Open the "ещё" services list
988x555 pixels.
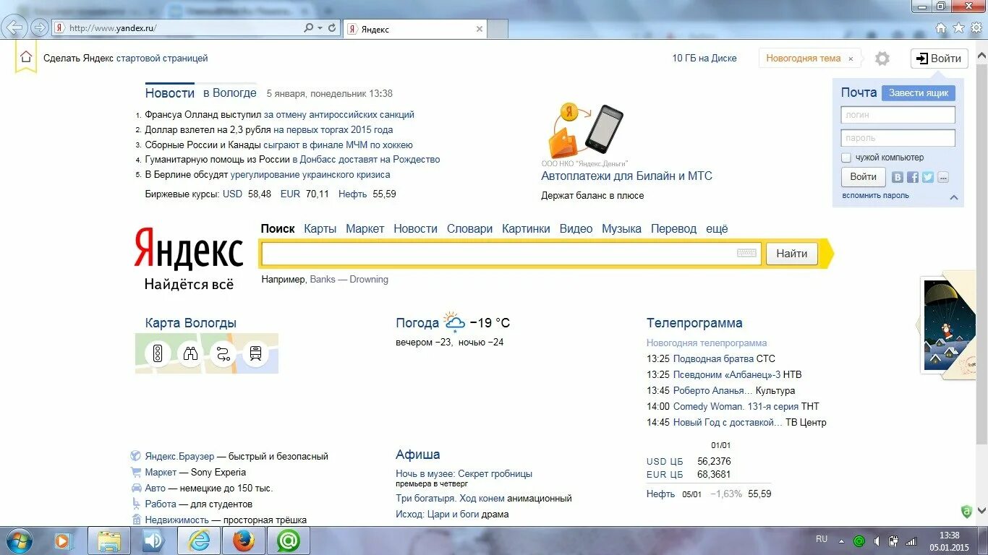tap(717, 228)
